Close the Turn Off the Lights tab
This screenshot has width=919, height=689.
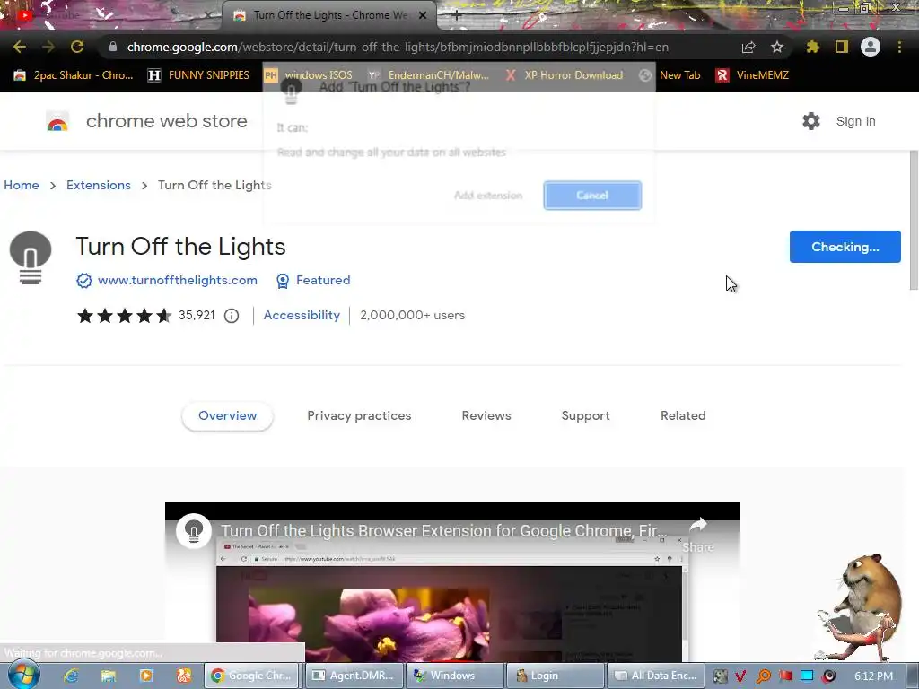423,15
